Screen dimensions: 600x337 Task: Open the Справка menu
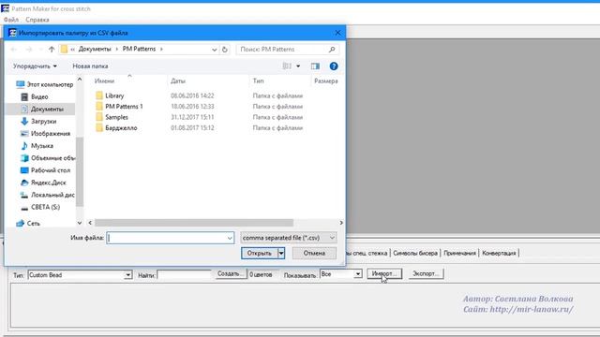(x=37, y=20)
